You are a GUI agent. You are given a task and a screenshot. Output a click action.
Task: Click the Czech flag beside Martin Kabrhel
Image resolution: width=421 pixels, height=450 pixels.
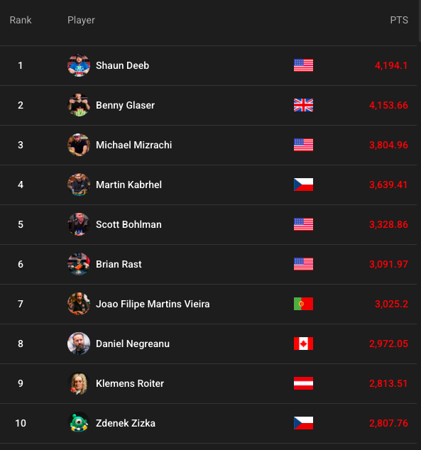click(303, 185)
